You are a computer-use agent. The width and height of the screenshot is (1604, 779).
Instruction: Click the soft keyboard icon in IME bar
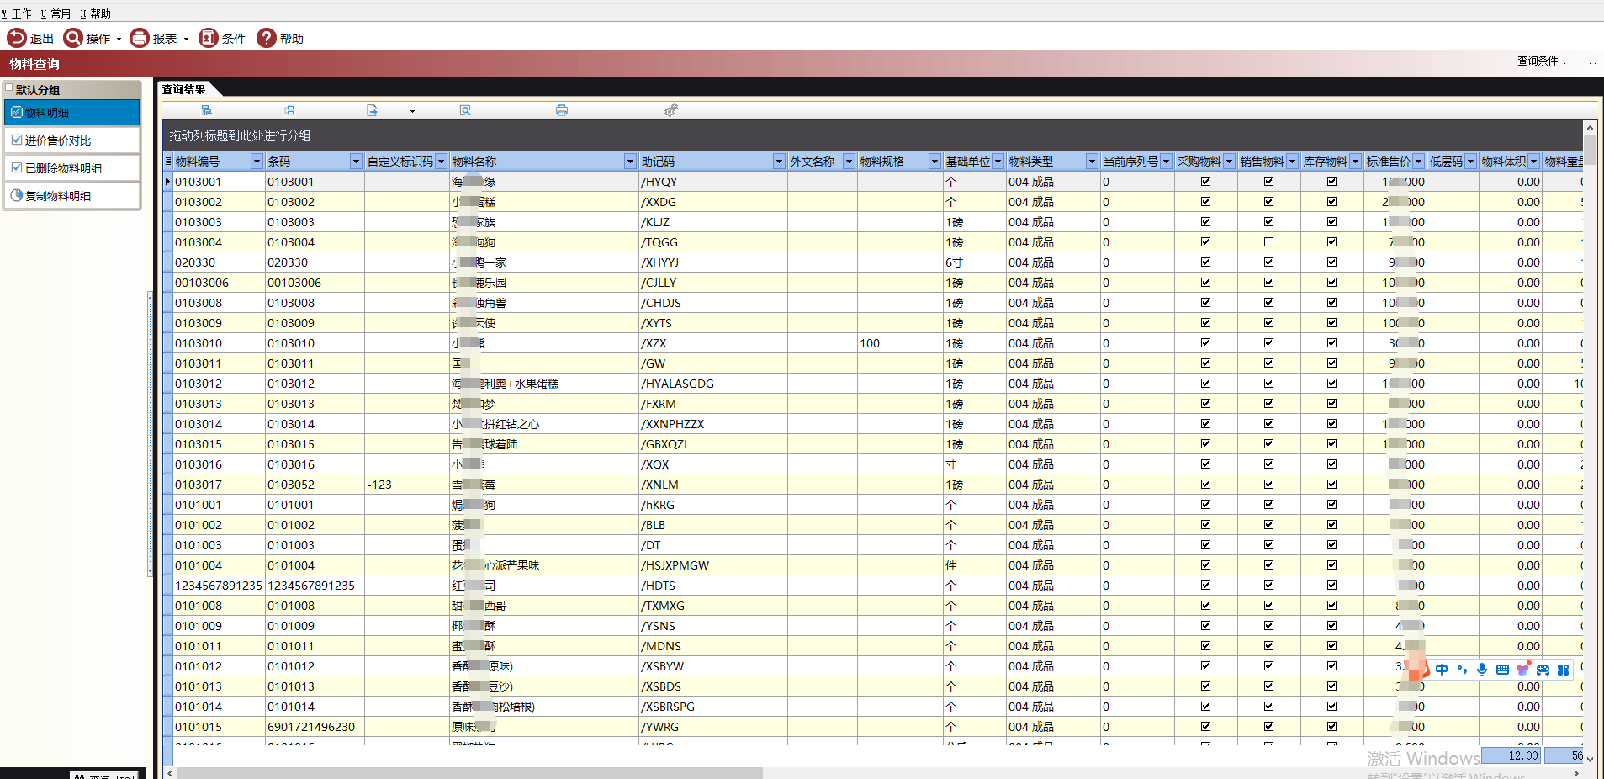[x=1502, y=670]
